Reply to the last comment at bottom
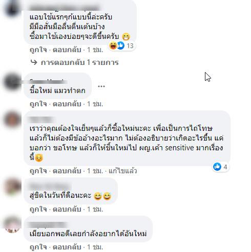The width and height of the screenshot is (251, 252). [67, 247]
